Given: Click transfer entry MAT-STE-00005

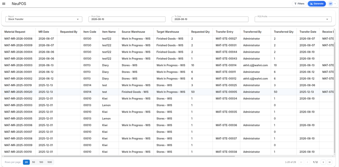Looking at the screenshot, I should tap(226, 92).
